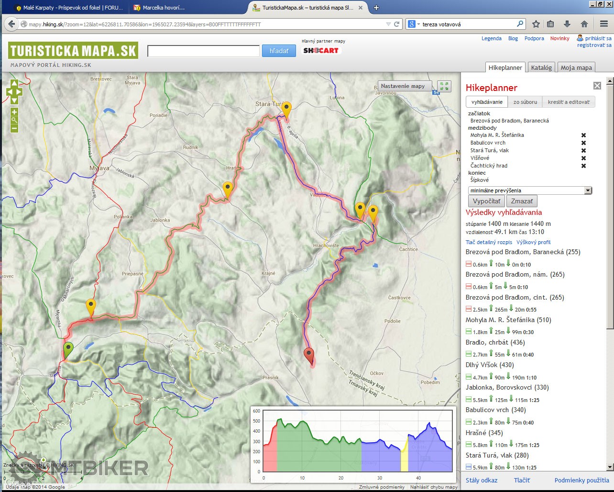Click the map search input field

(x=203, y=51)
